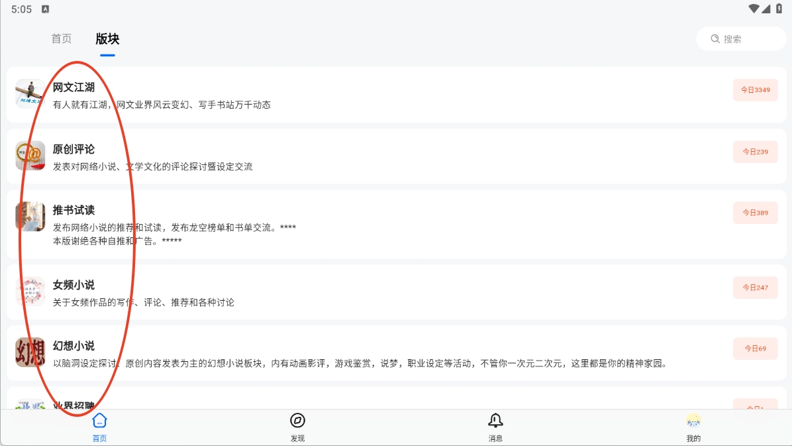Tap the 推书试读 forum thumbnail

30,217
